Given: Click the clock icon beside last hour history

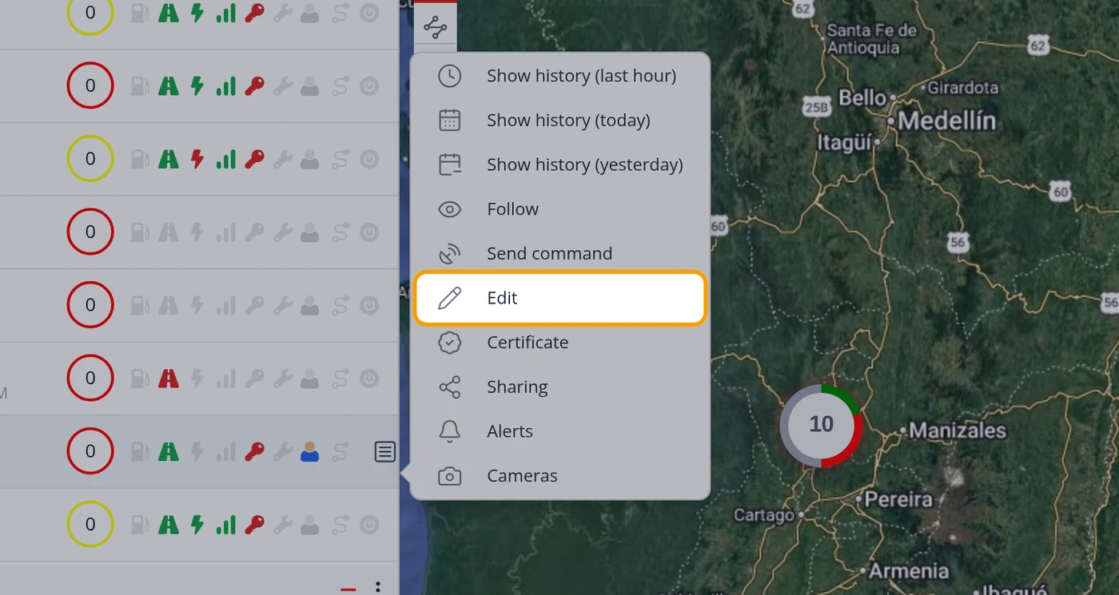Looking at the screenshot, I should (x=450, y=76).
